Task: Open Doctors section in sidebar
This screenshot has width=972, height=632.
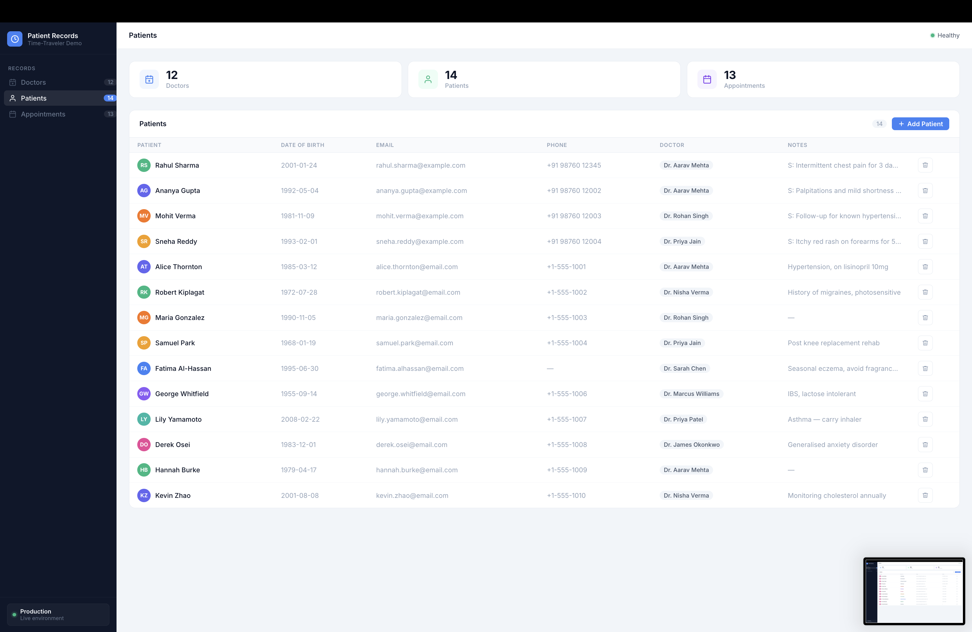Action: point(34,82)
